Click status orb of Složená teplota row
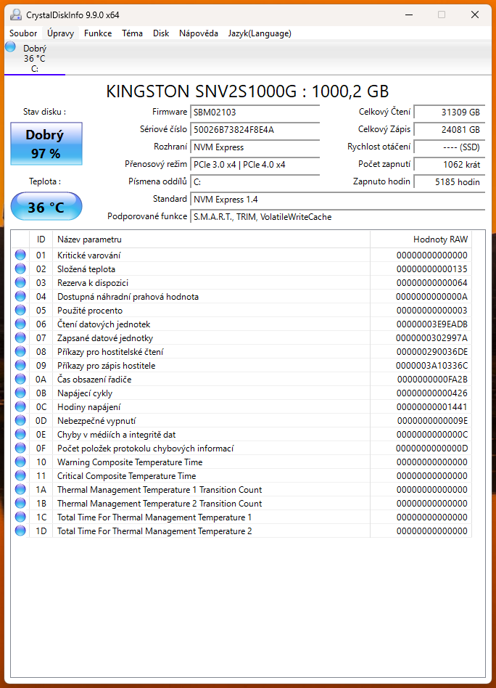The image size is (496, 688). (x=20, y=269)
